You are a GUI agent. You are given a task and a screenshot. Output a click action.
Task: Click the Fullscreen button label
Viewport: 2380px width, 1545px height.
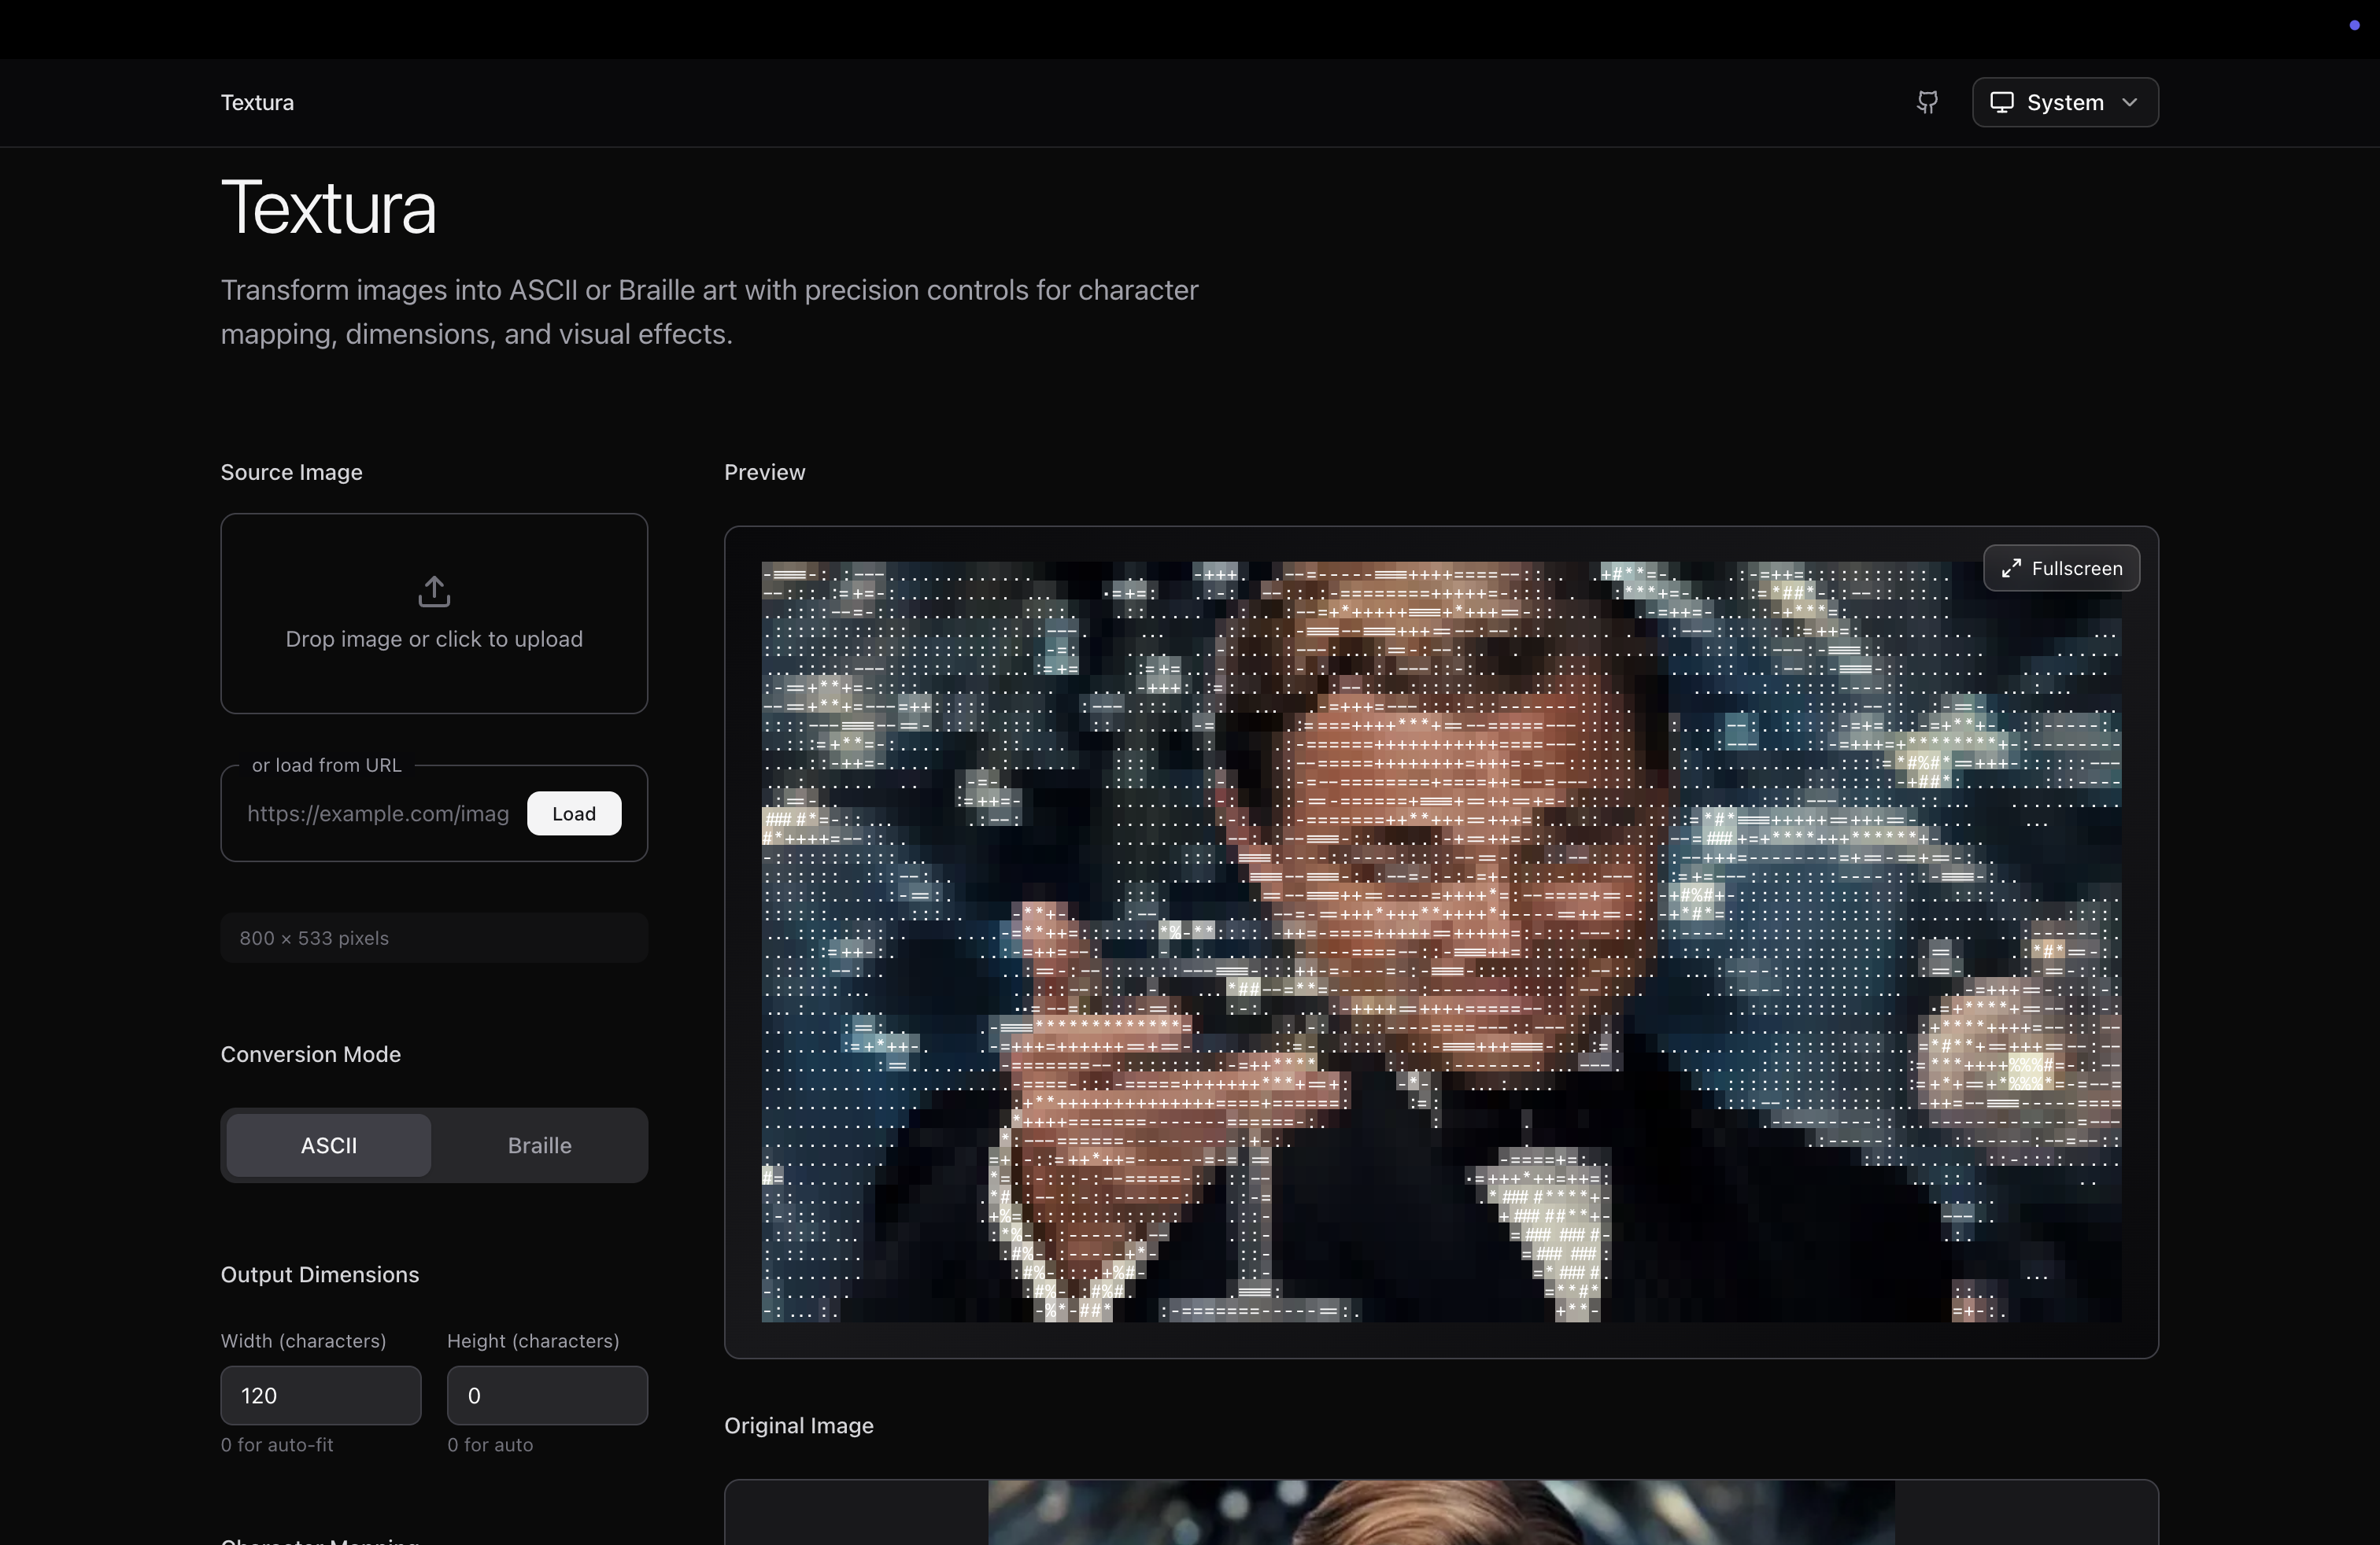[x=2076, y=569]
